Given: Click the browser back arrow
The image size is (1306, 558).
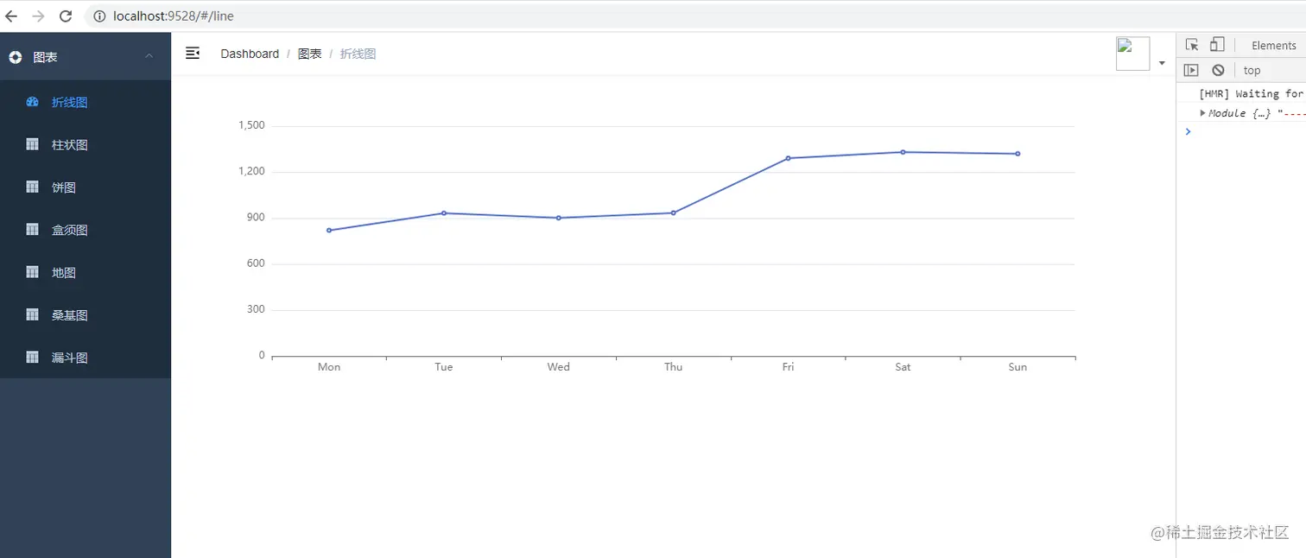Looking at the screenshot, I should (11, 16).
